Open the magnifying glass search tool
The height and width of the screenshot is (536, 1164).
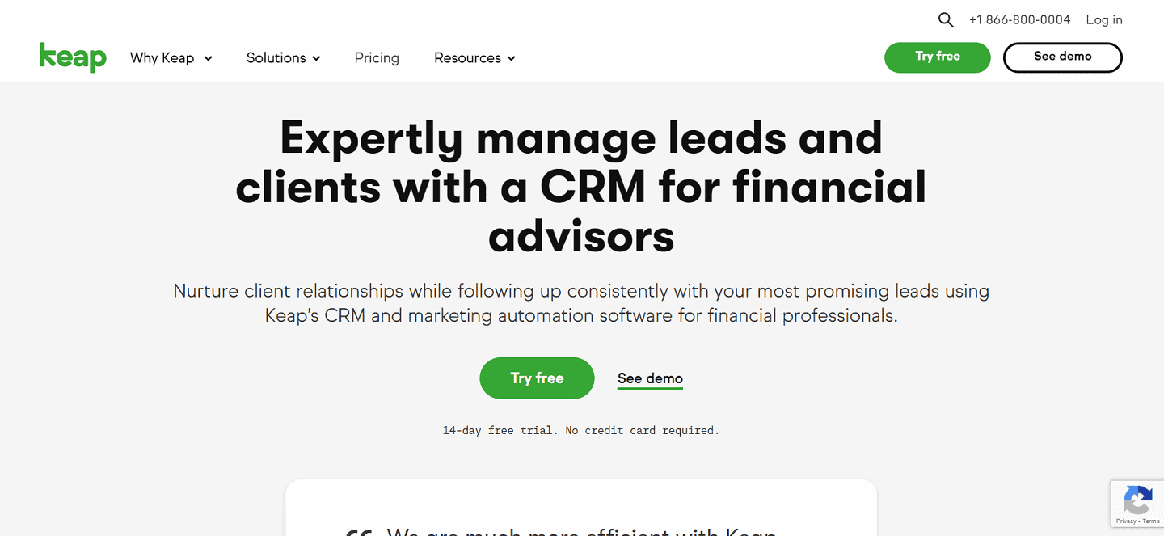[946, 19]
